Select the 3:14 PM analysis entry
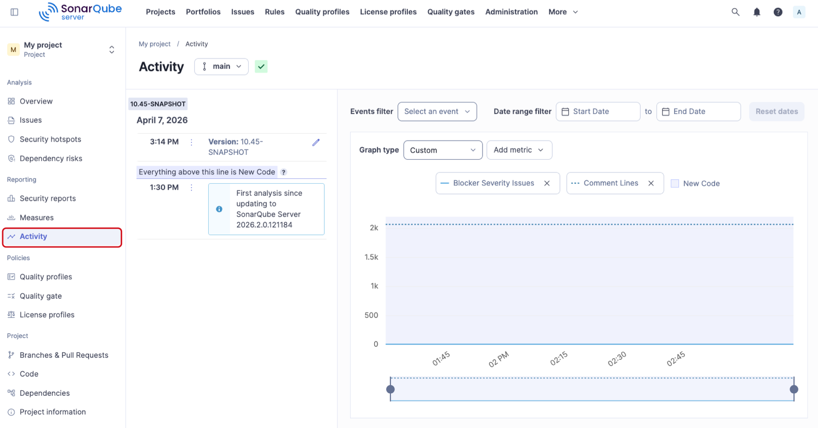818x428 pixels. point(231,147)
